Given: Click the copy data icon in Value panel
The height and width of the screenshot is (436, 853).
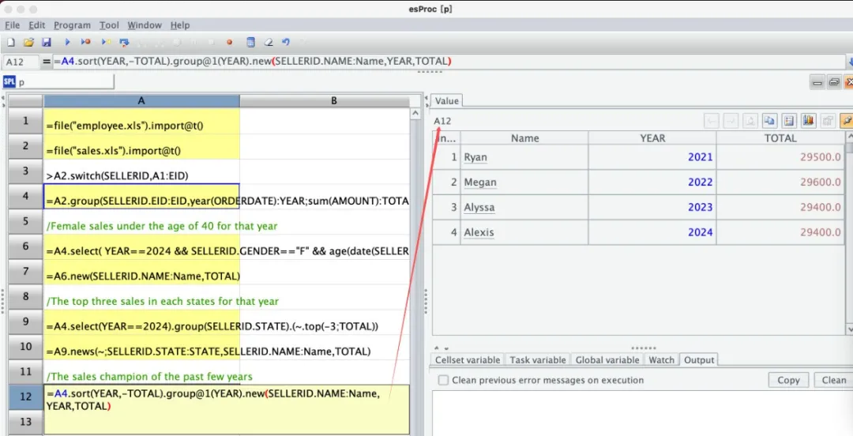Looking at the screenshot, I should coord(769,121).
